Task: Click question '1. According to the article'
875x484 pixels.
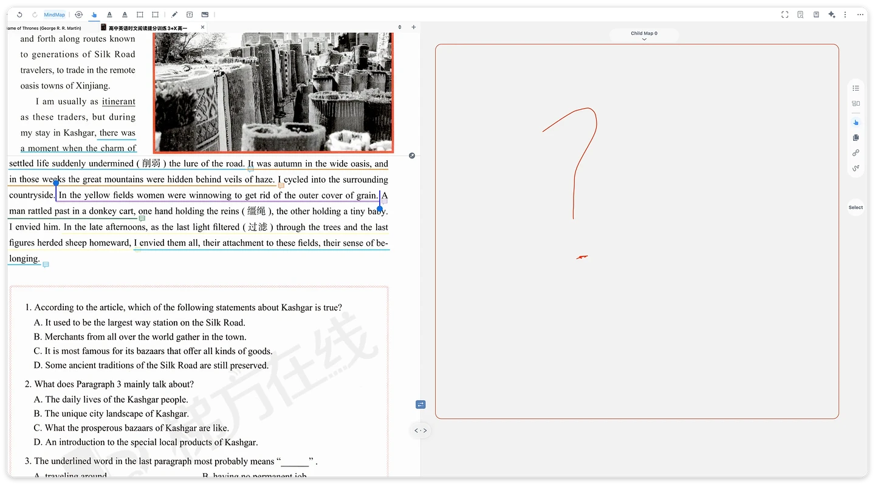Action: pos(184,307)
